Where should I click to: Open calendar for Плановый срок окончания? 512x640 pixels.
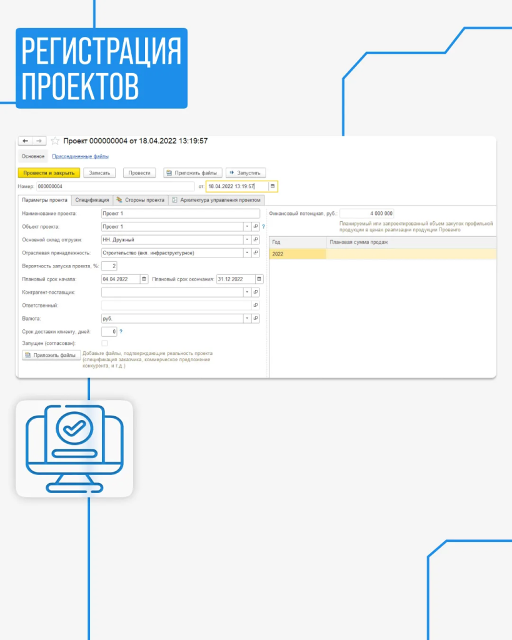[x=259, y=279]
